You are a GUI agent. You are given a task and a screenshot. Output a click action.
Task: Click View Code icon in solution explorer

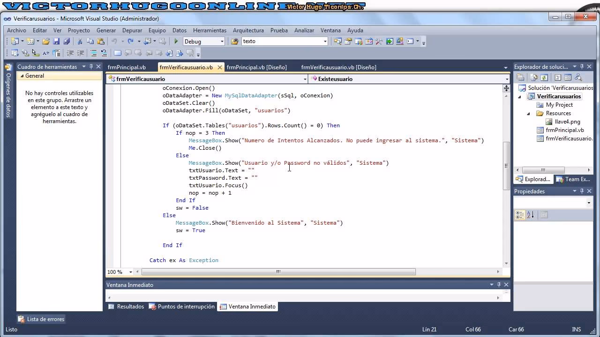click(x=557, y=78)
